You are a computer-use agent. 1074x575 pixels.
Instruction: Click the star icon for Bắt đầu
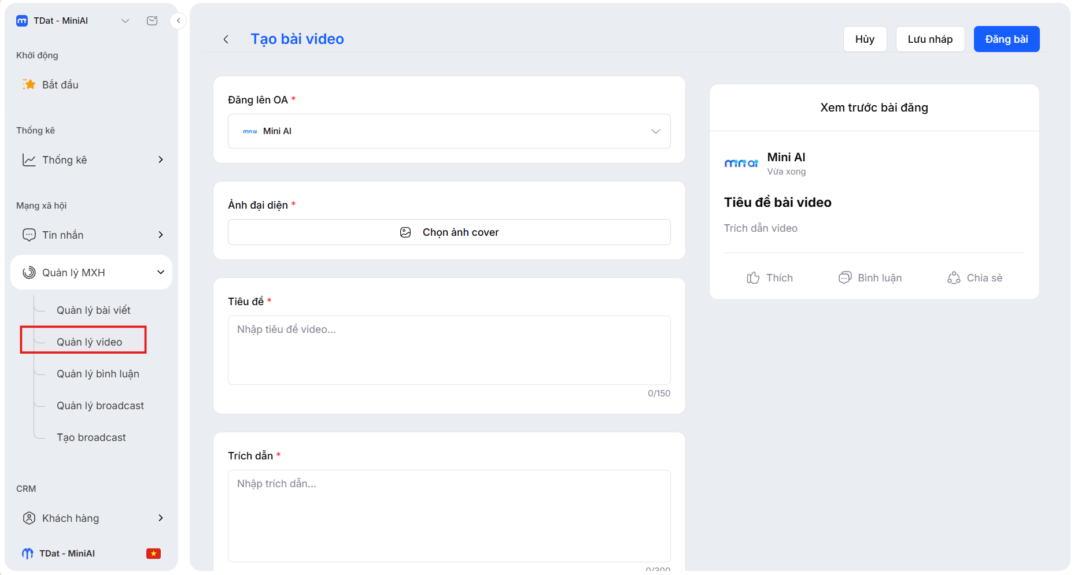pos(29,84)
